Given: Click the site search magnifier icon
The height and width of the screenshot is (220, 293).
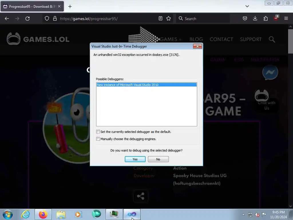Looking at the screenshot, I should 272,39.
